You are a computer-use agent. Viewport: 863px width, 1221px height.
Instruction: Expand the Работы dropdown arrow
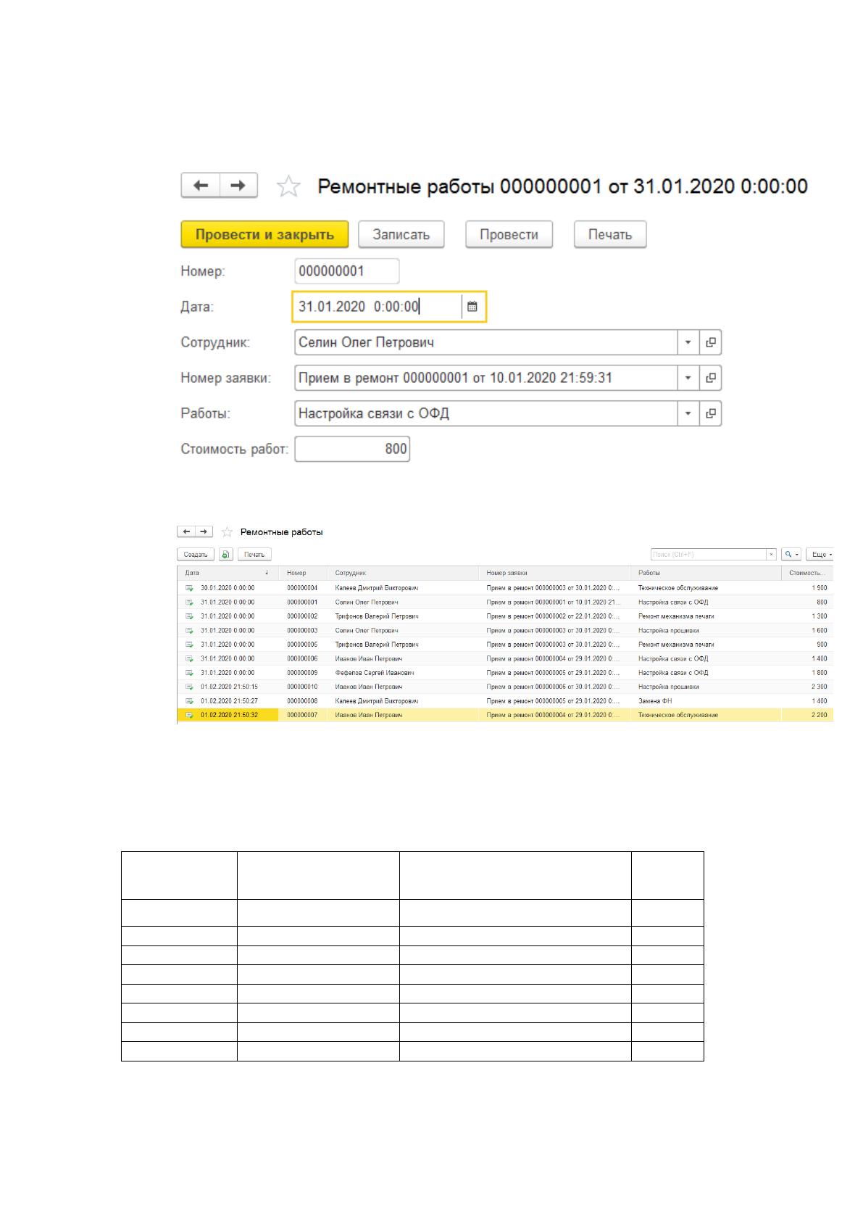coord(688,413)
